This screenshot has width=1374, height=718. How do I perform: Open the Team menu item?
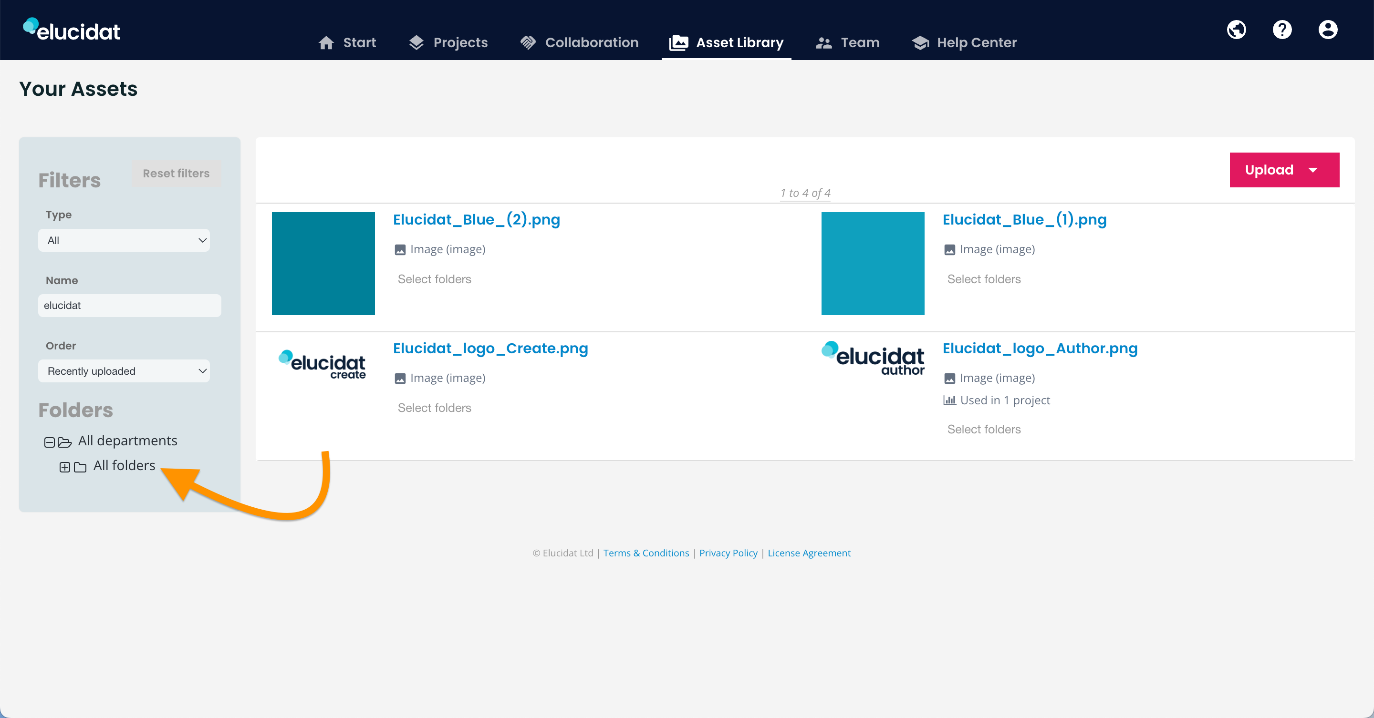click(848, 42)
